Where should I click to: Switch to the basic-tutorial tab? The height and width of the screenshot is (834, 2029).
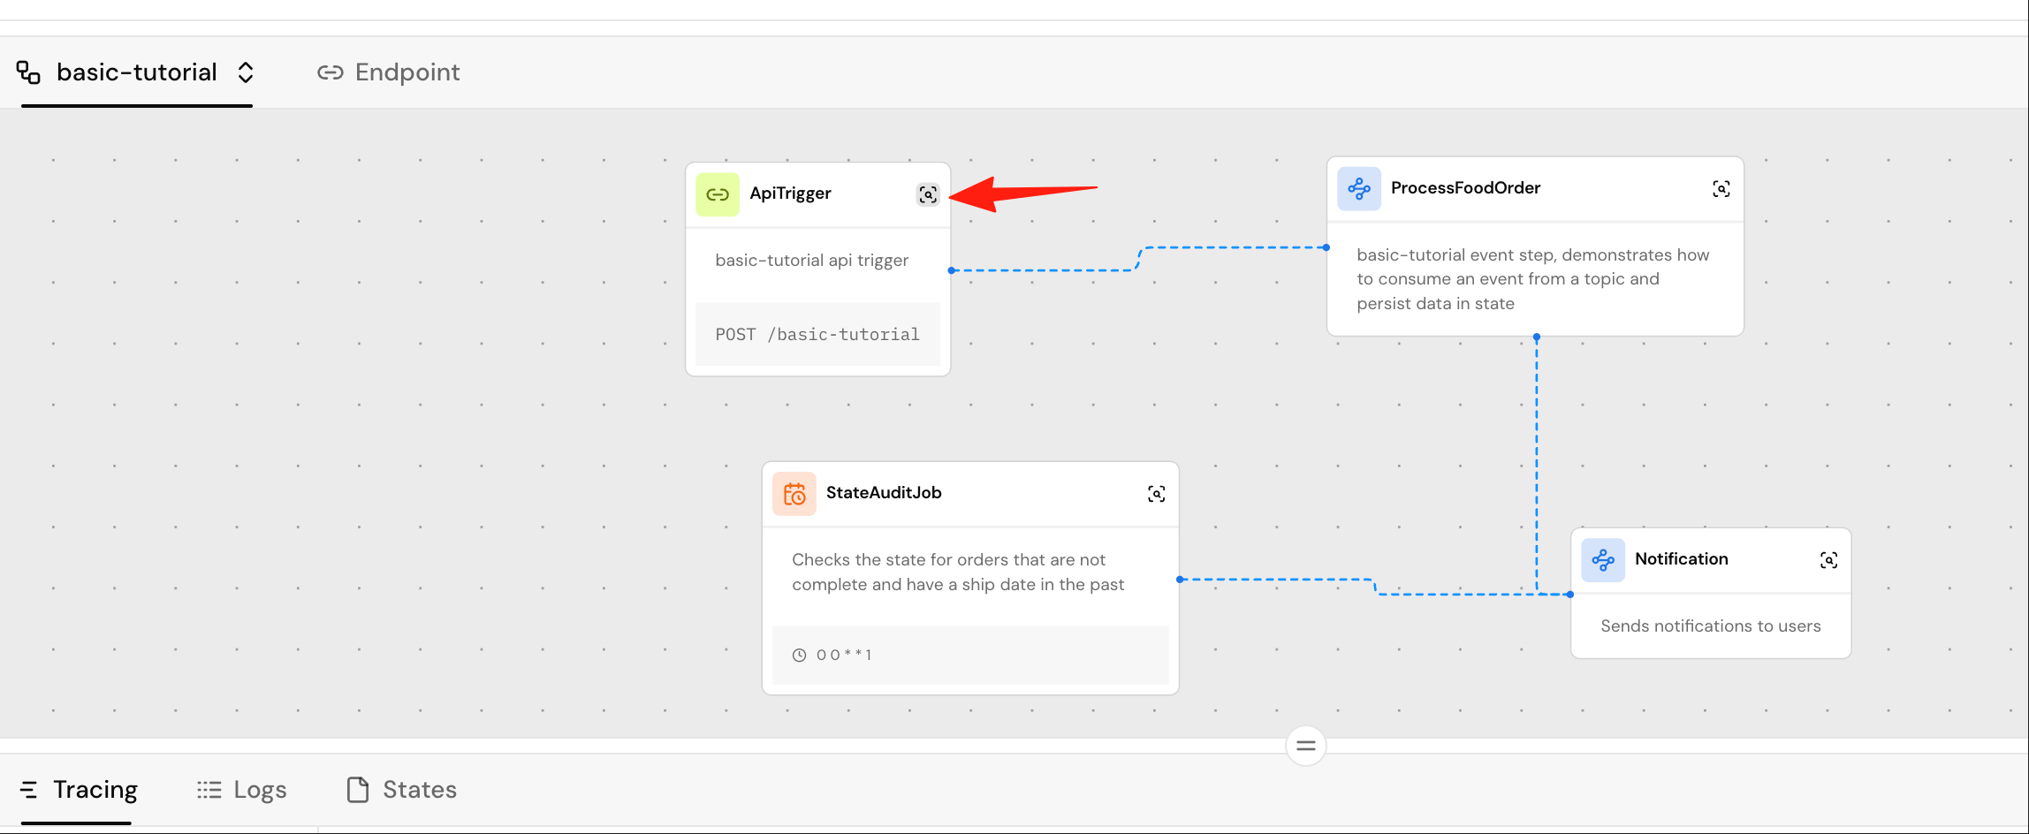[x=136, y=72]
